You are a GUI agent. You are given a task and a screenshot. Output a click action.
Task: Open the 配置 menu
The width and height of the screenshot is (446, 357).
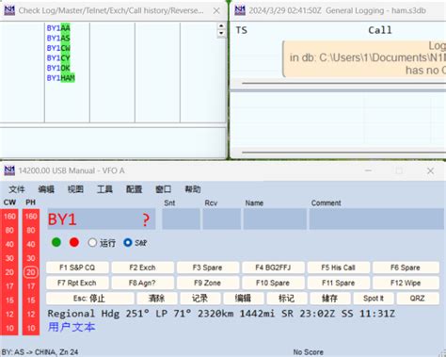click(134, 189)
